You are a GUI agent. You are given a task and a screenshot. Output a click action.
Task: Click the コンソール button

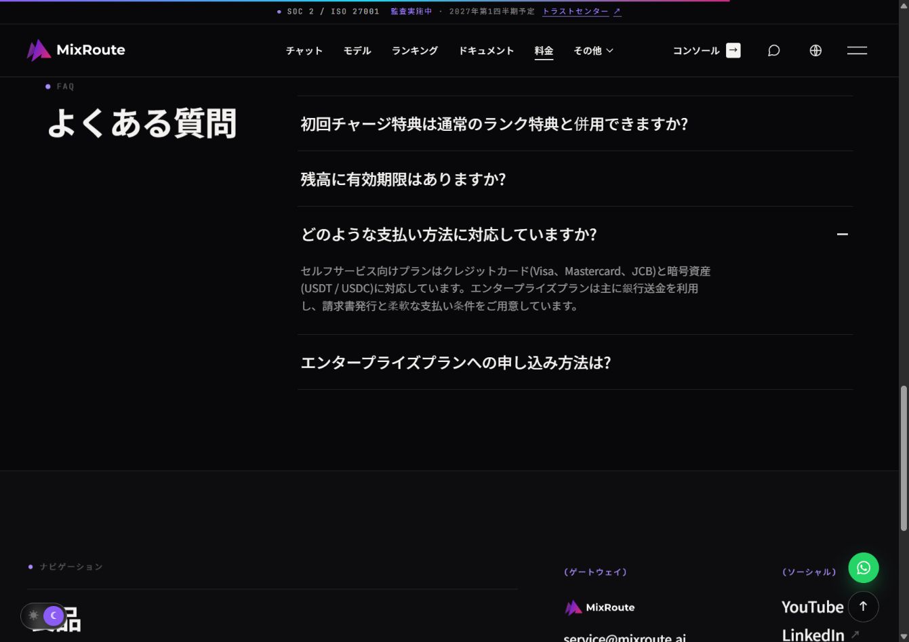pos(706,51)
